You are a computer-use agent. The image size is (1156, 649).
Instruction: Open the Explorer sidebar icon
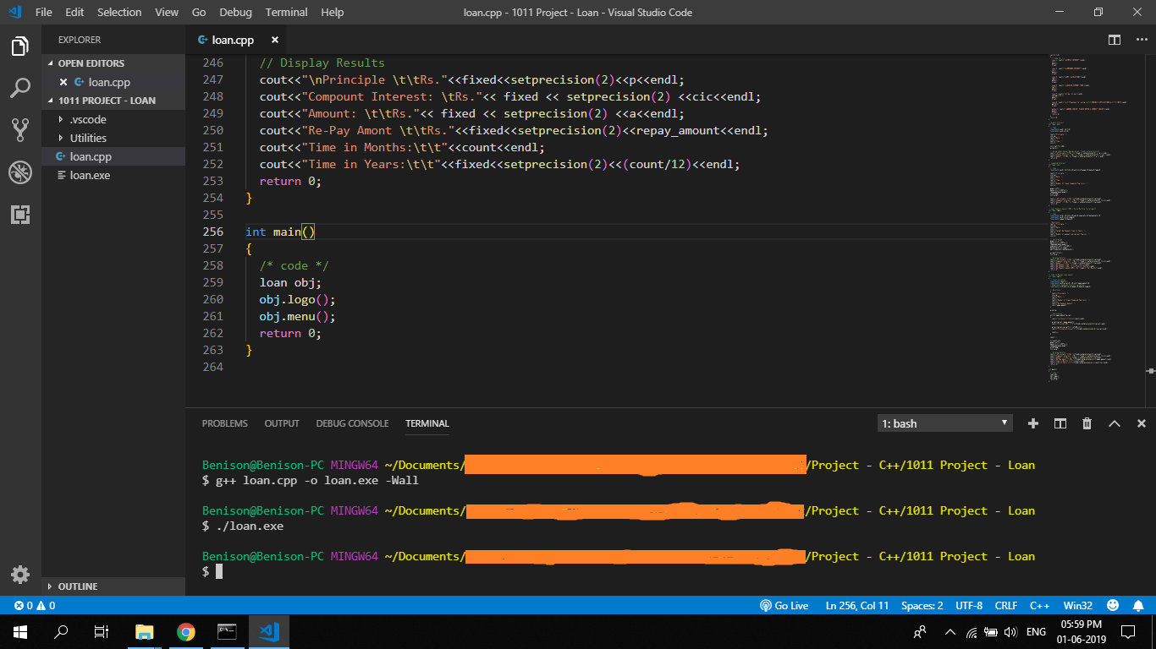point(19,47)
